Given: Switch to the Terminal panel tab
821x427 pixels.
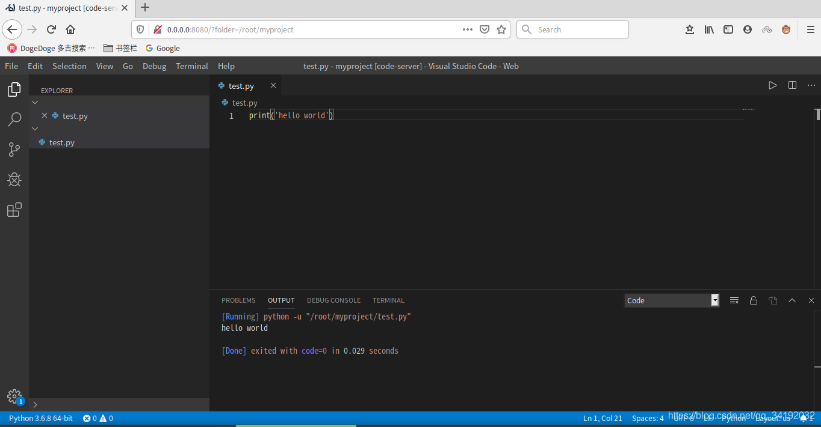Looking at the screenshot, I should 388,300.
